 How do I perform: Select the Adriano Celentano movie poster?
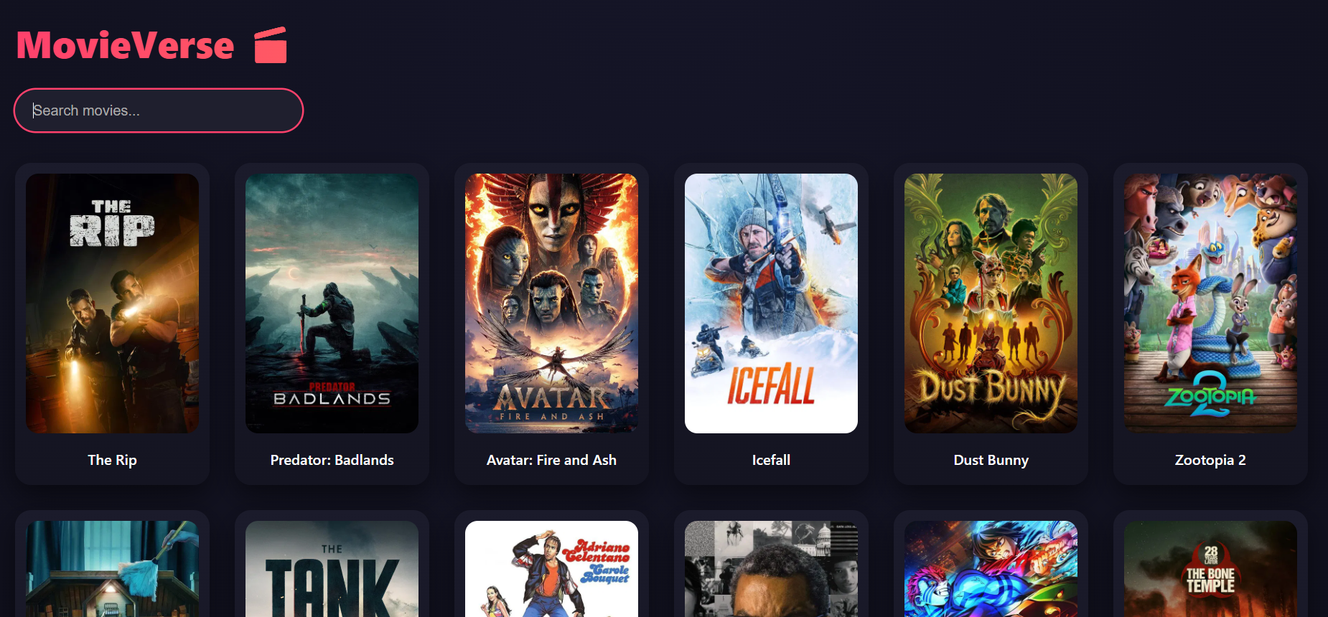[x=551, y=570]
